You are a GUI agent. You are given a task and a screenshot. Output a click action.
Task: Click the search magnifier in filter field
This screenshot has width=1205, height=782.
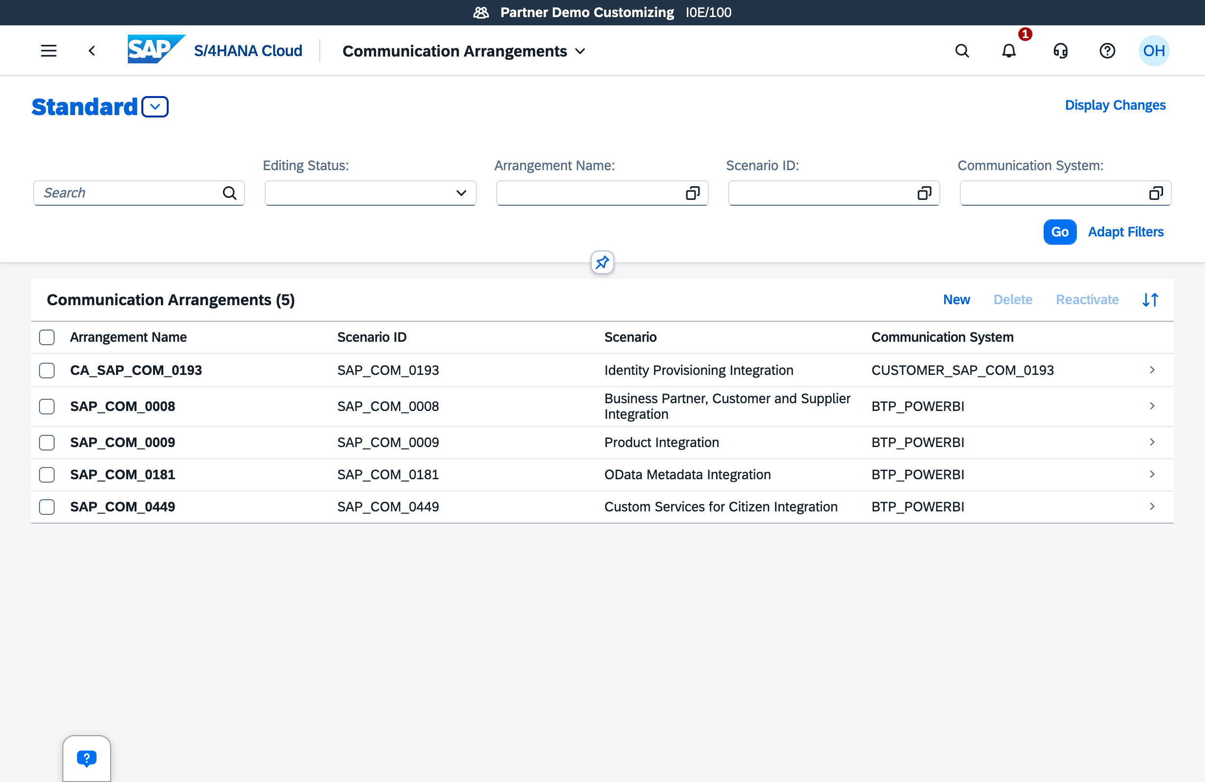(x=230, y=193)
